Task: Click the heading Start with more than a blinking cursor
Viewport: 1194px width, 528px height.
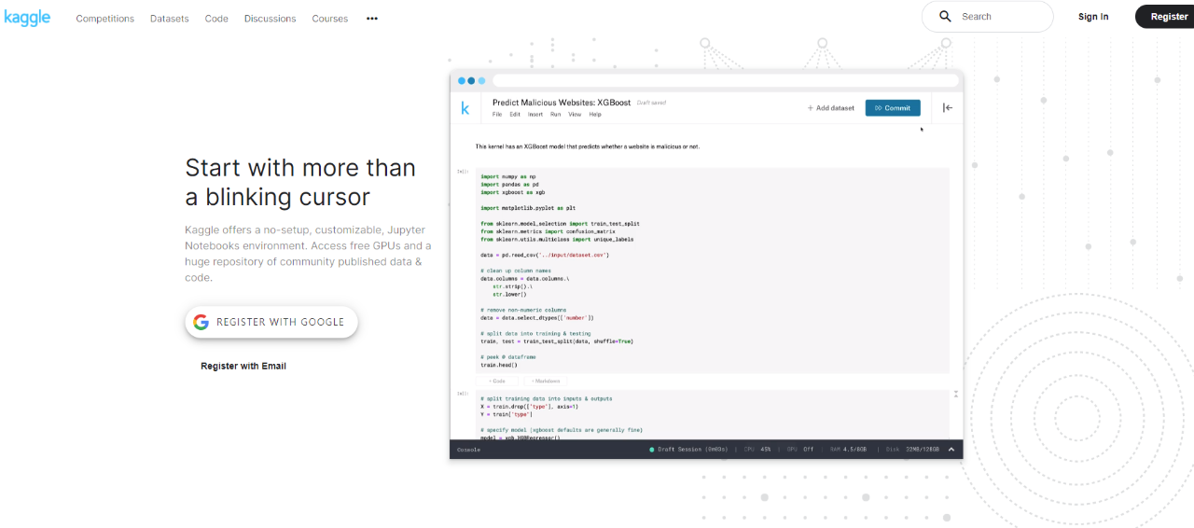Action: click(x=300, y=182)
